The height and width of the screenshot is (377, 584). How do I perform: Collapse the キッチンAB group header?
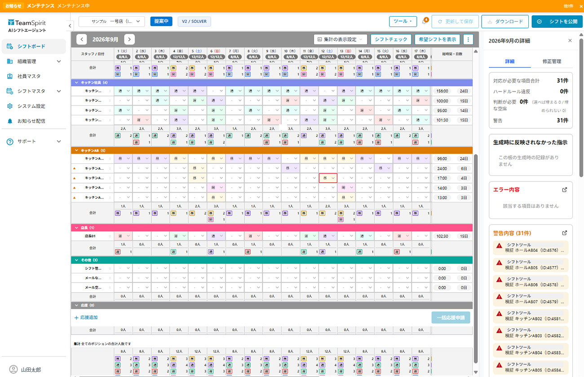point(76,150)
